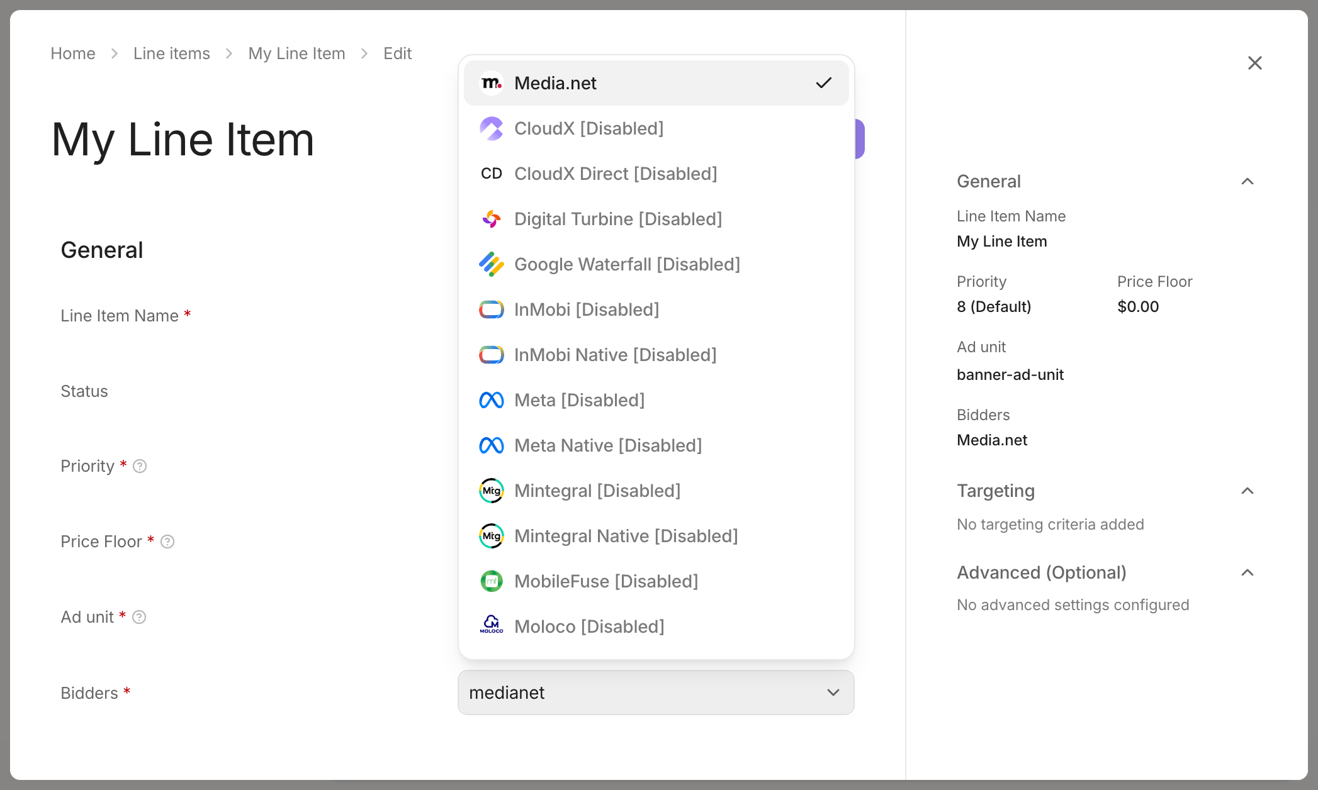1318x790 pixels.
Task: Click the Status field label
Action: [84, 391]
